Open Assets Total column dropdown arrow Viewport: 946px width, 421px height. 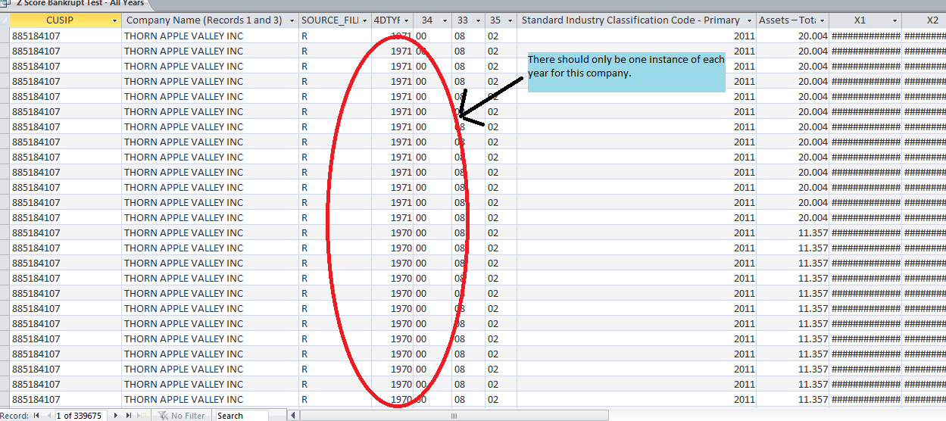(823, 20)
